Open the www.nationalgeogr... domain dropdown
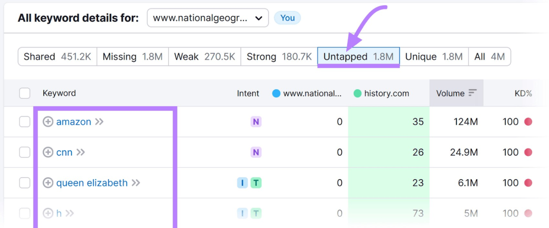The height and width of the screenshot is (228, 549). coord(207,18)
